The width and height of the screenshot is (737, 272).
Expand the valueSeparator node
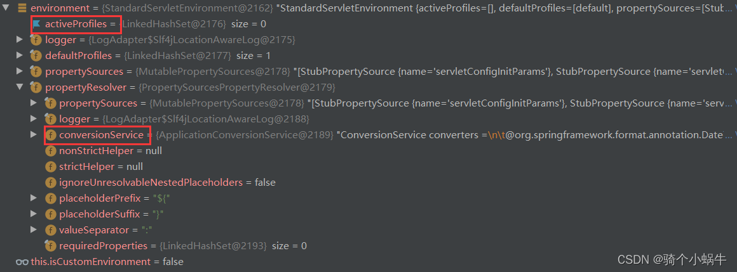(x=34, y=230)
